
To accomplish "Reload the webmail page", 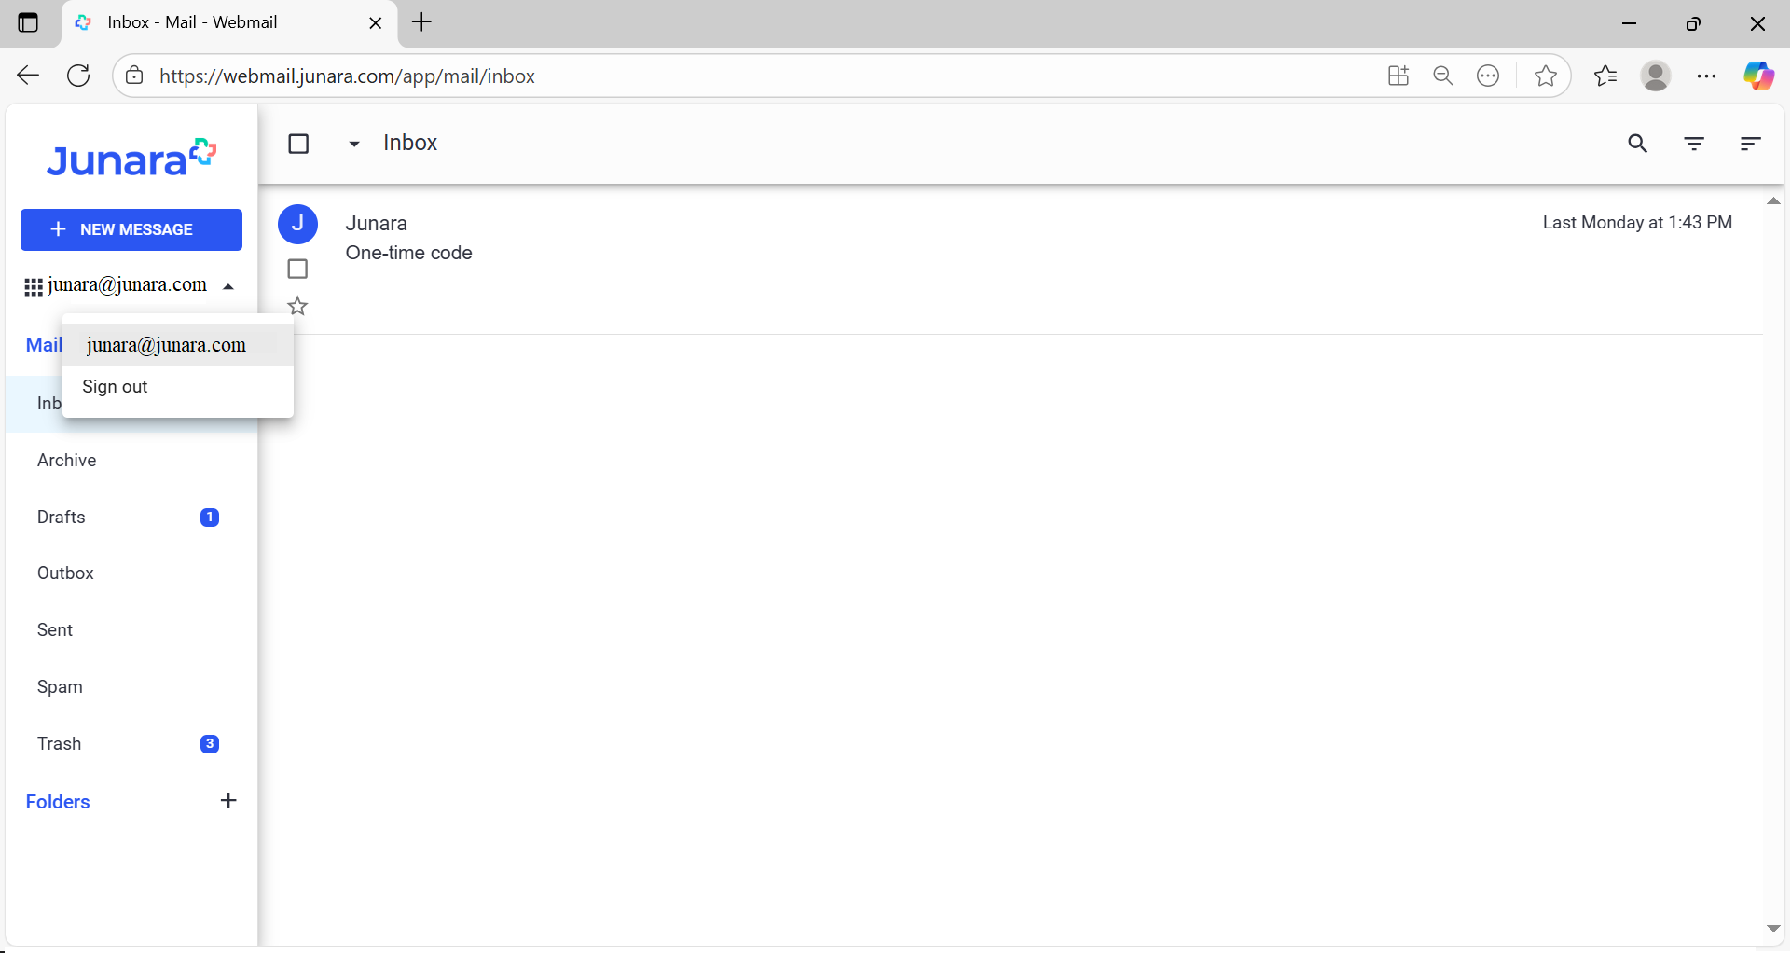I will pyautogui.click(x=79, y=76).
